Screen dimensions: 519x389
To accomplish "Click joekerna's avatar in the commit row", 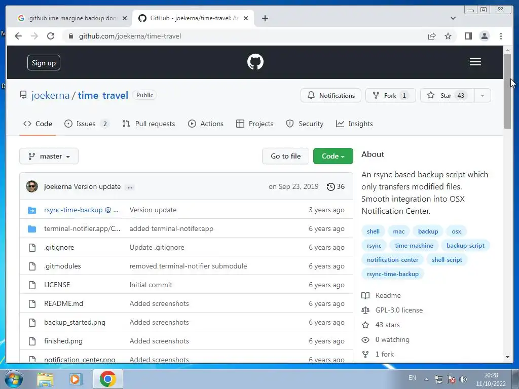I will [x=32, y=186].
